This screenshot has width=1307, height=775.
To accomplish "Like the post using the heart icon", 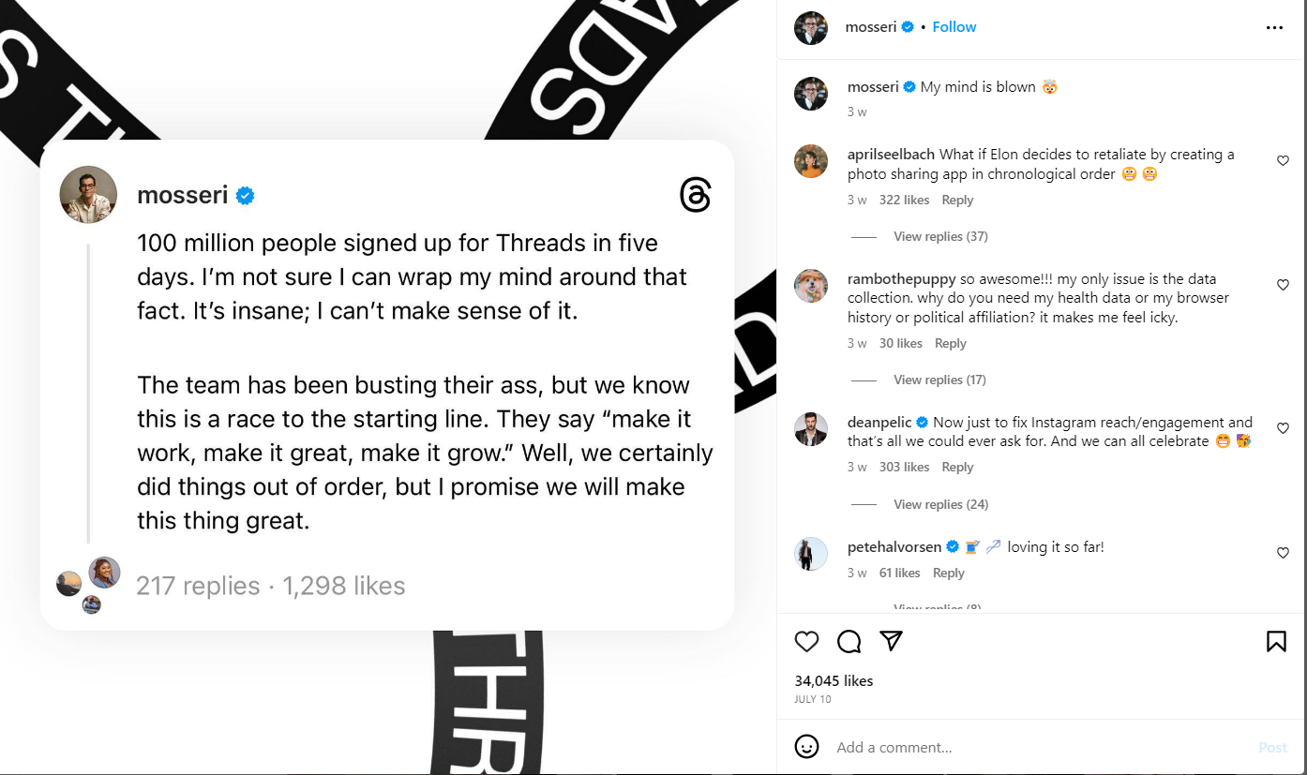I will (806, 641).
